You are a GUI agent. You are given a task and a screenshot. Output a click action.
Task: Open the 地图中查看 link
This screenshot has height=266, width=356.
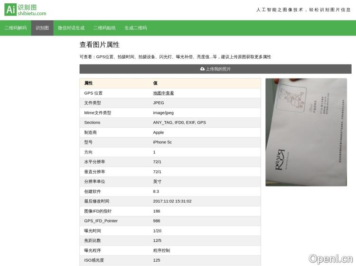tap(163, 93)
